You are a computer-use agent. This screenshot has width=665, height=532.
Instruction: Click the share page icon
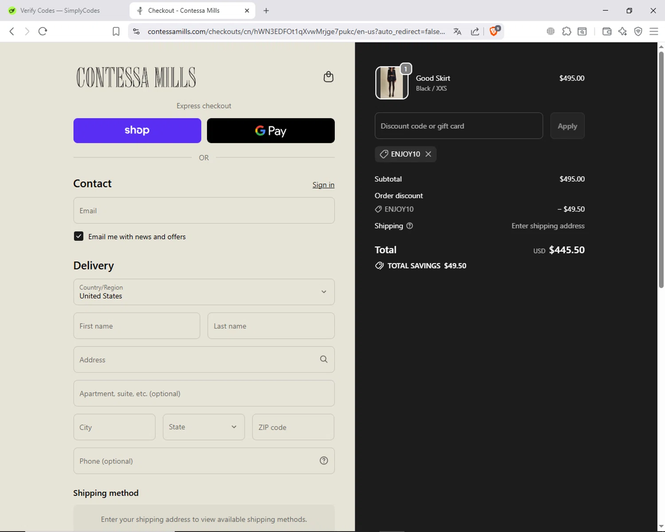pyautogui.click(x=475, y=31)
